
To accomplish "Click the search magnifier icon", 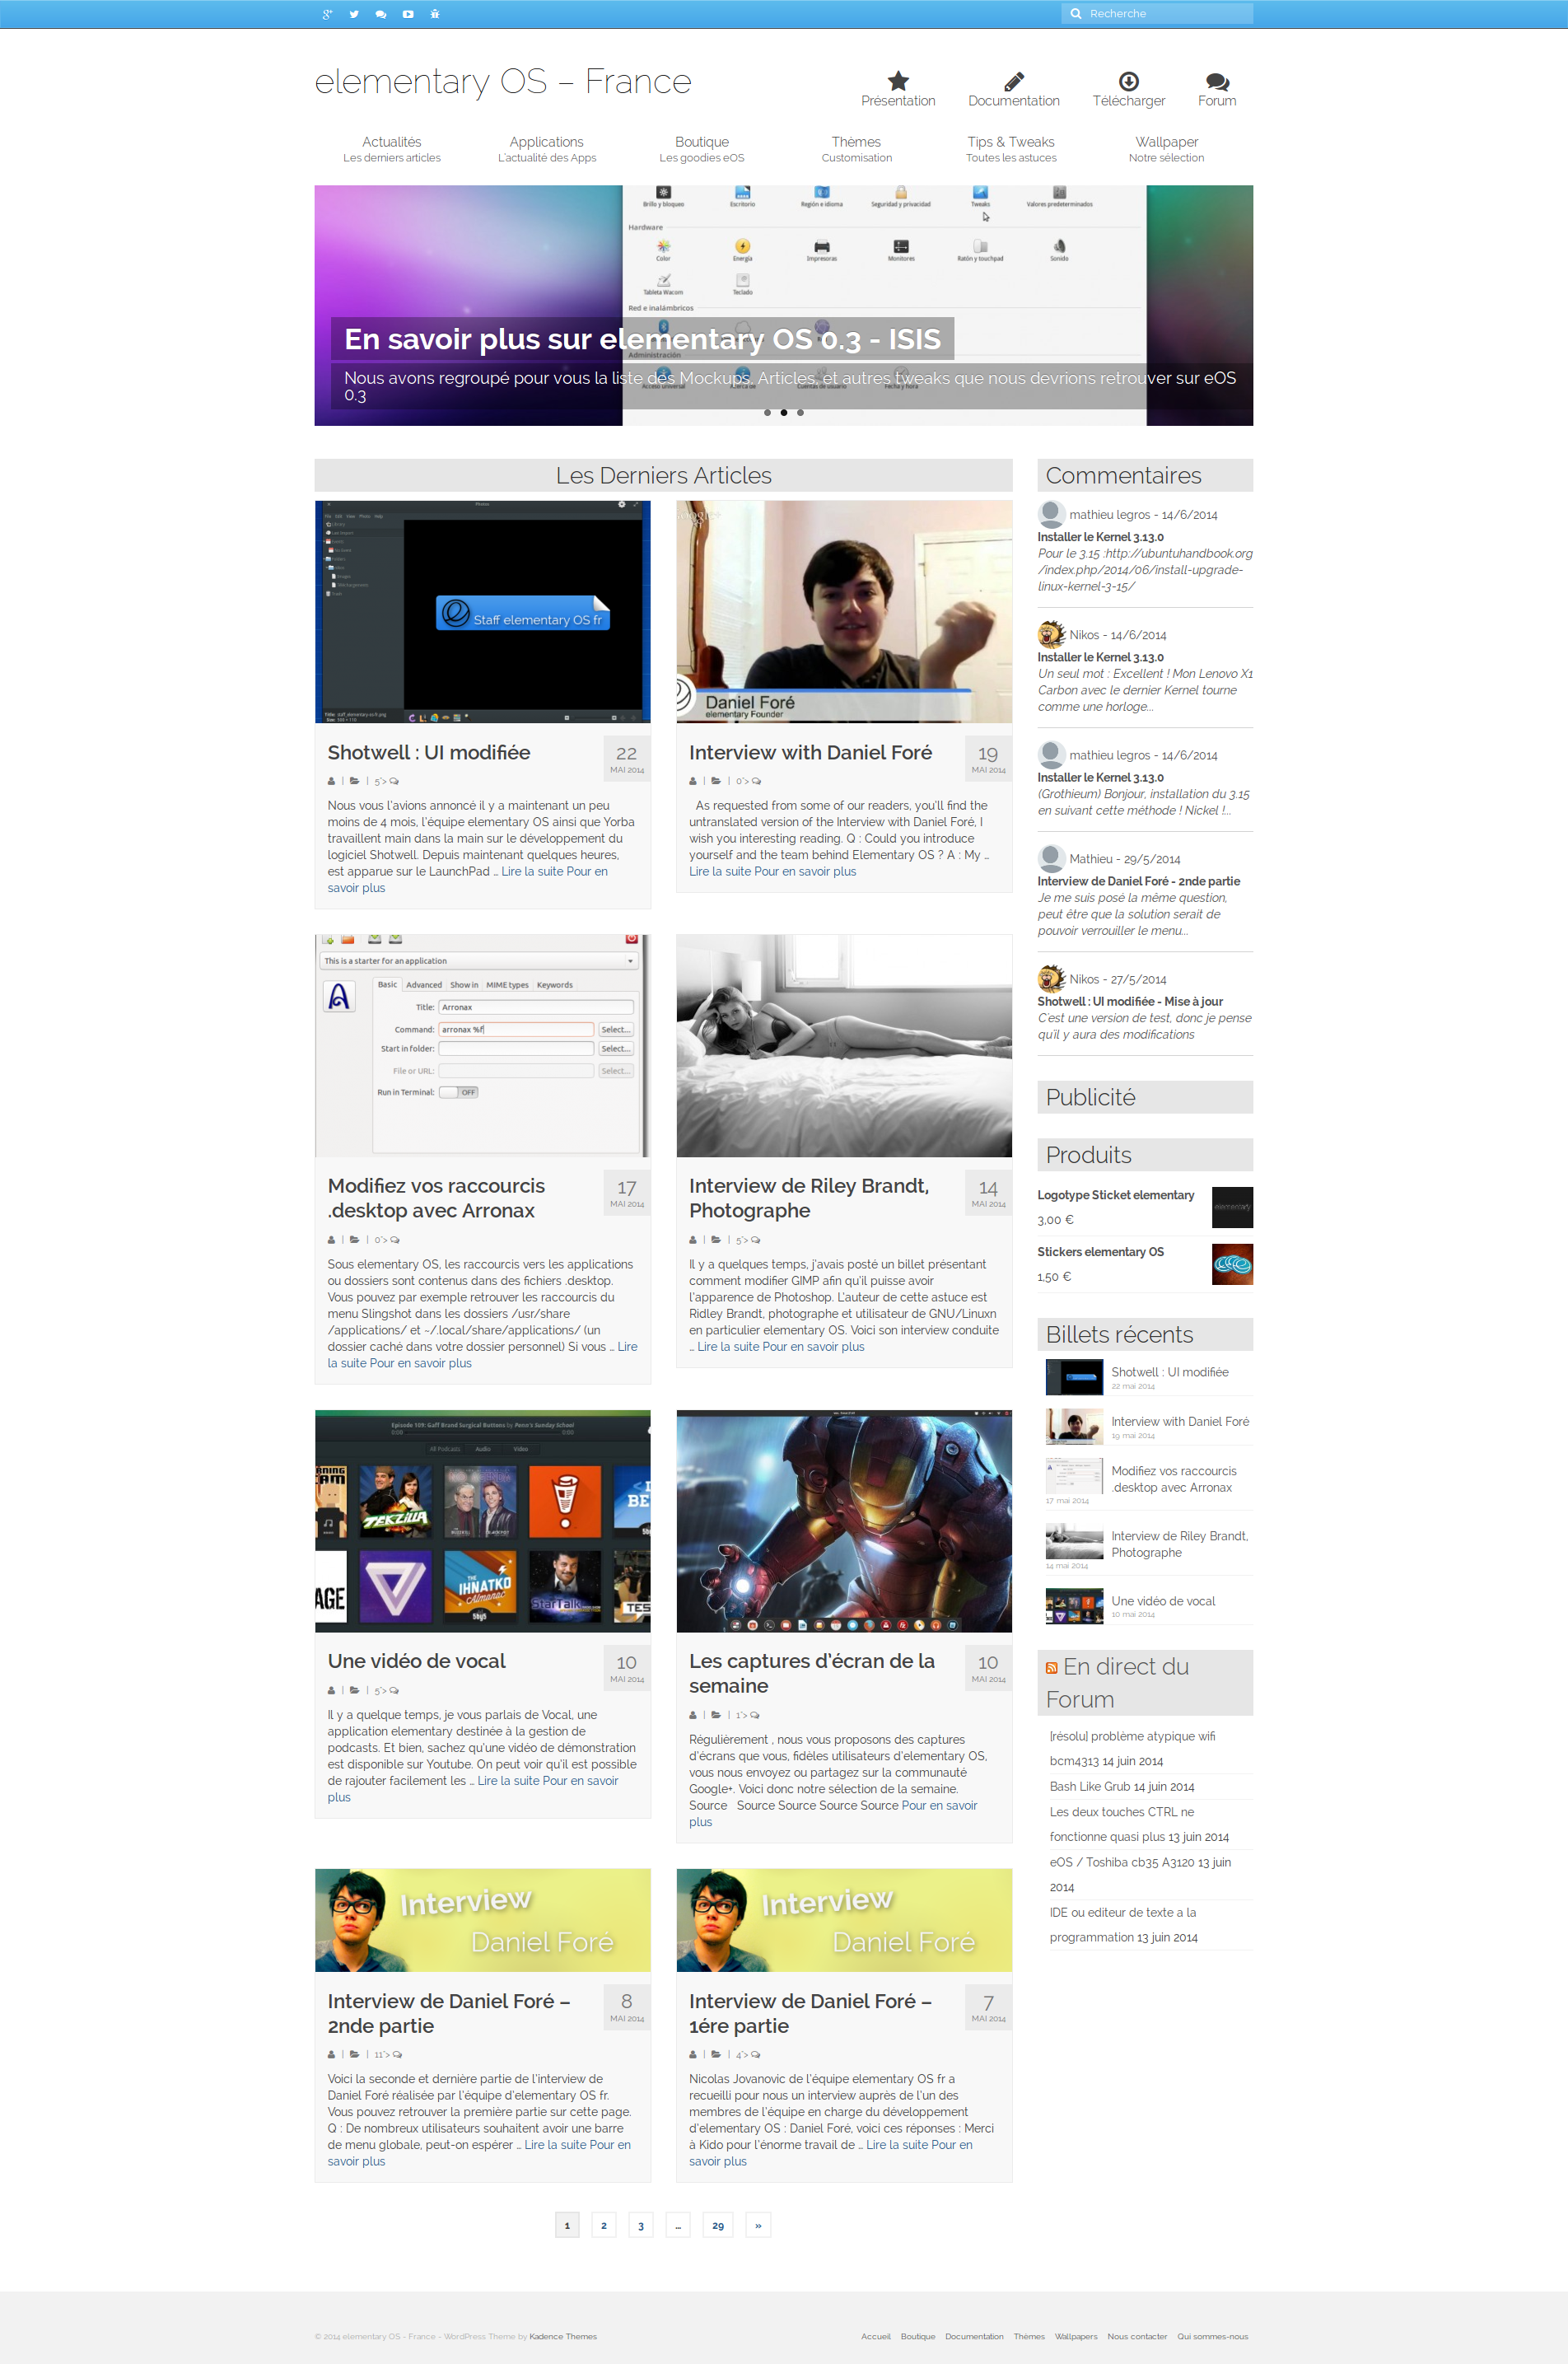I will pyautogui.click(x=1076, y=14).
